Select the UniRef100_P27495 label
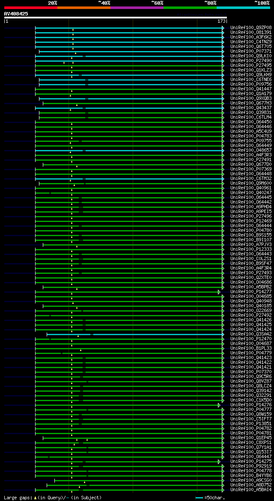The height and width of the screenshot is (501, 274). 251,66
